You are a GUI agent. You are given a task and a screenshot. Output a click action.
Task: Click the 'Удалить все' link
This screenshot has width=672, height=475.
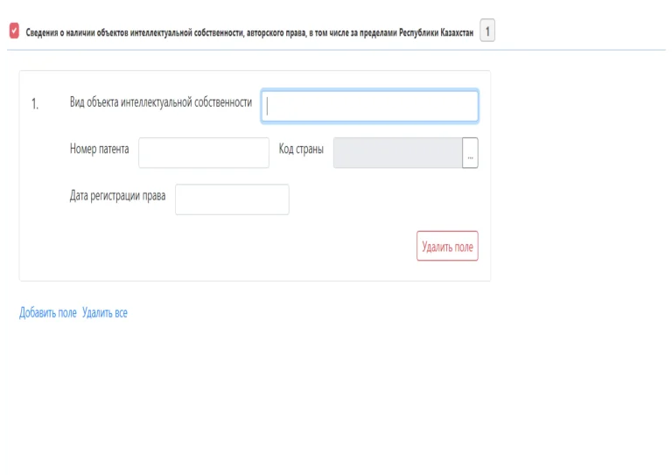[x=105, y=313]
